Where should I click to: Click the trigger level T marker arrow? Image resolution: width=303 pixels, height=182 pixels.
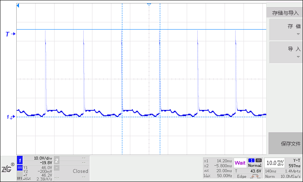(x=10, y=34)
